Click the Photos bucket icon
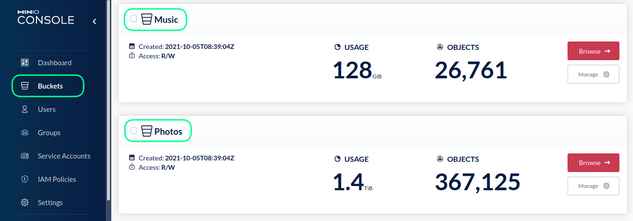633x221 pixels. tap(147, 131)
